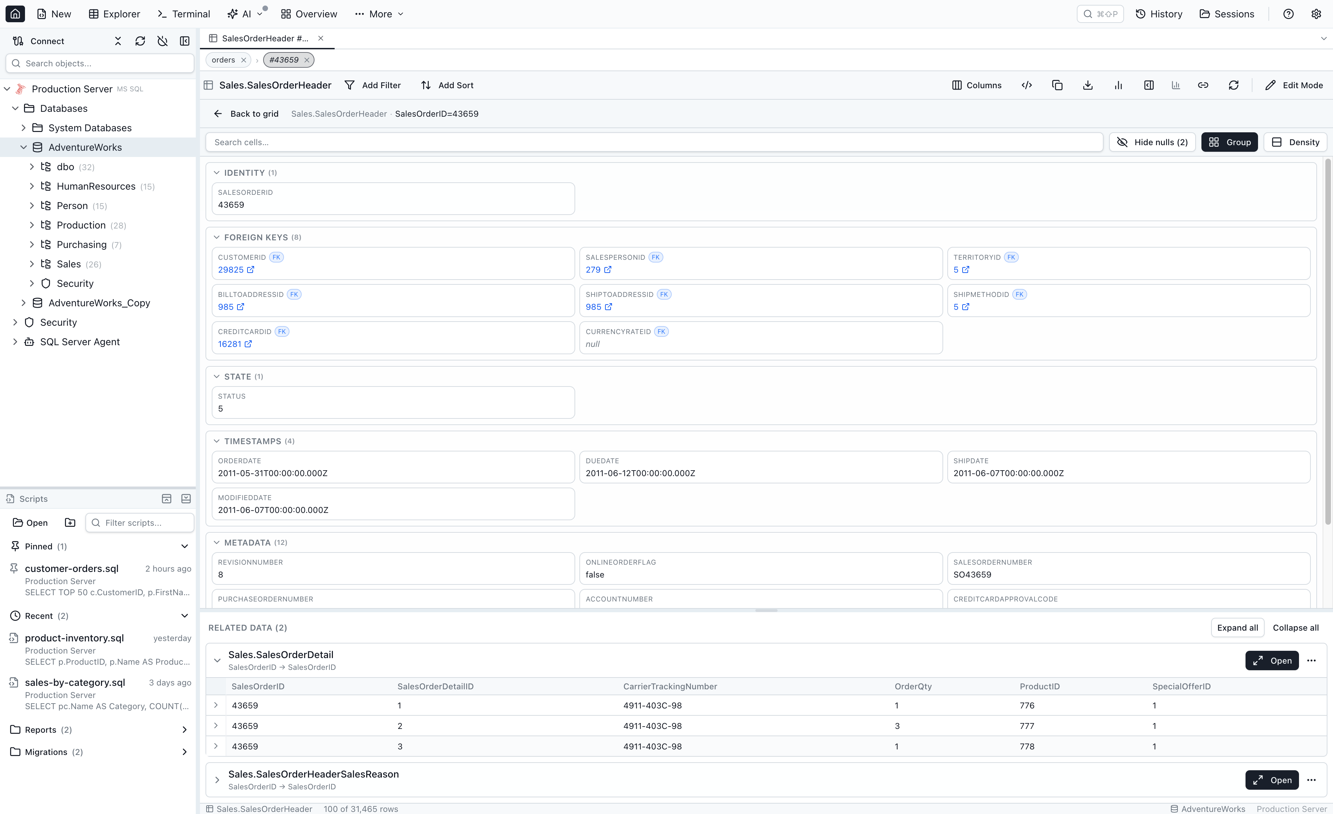Viewport: 1333px width, 814px height.
Task: Open the Columns chooser
Action: click(x=976, y=85)
